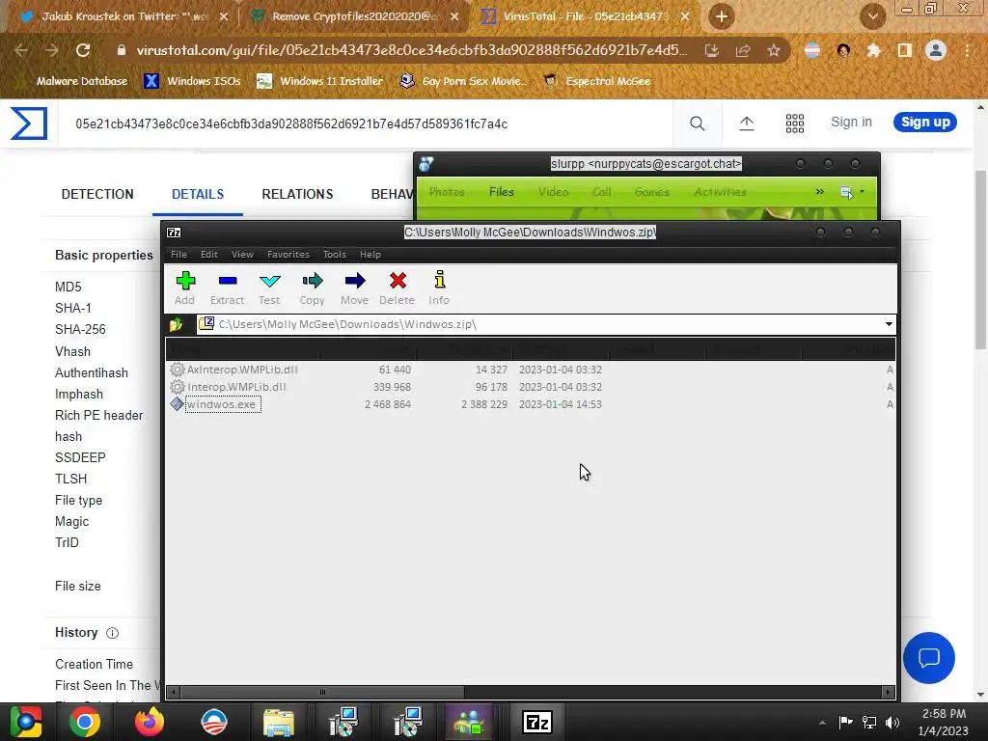
Task: Bookmark this page with star icon
Action: (774, 50)
